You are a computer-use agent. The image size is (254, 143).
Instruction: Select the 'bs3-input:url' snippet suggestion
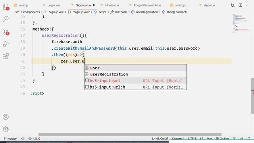(135, 81)
